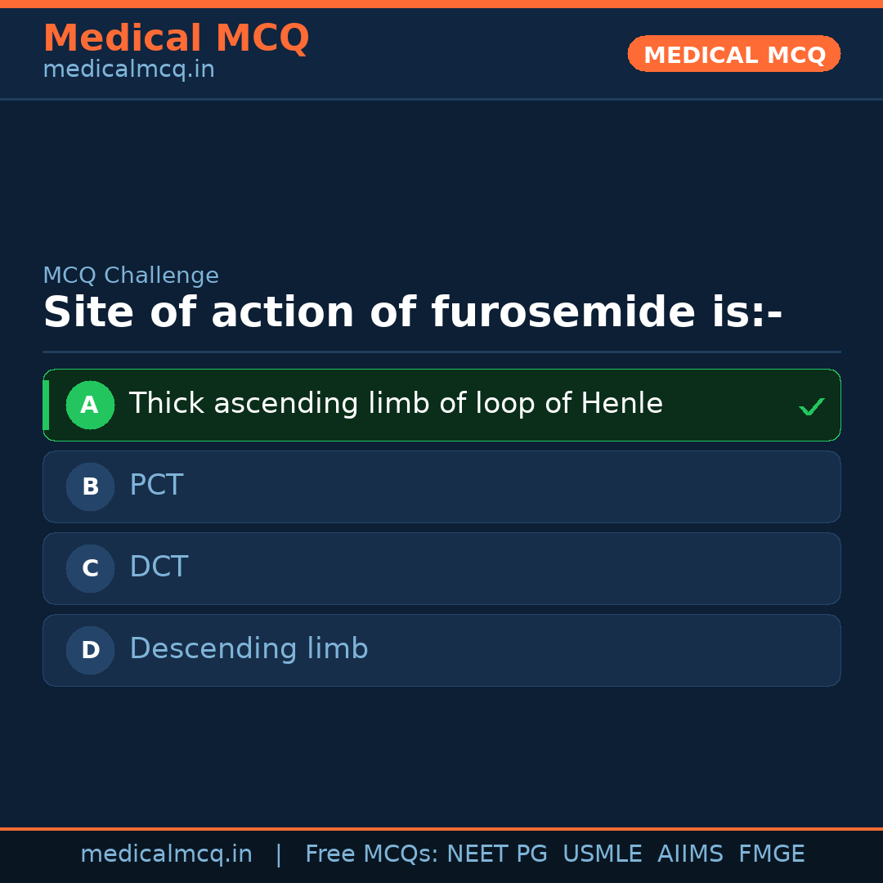Open the medicalmcq.in link in header
Viewport: 883px width, 883px height.
(x=128, y=70)
